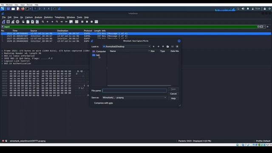Click the Reload capture file icon
Image resolution: width=272 pixels, height=153 pixels.
[37, 22]
